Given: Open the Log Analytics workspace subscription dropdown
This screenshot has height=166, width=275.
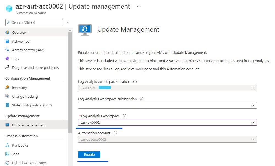Looking at the screenshot, I should [167, 105].
